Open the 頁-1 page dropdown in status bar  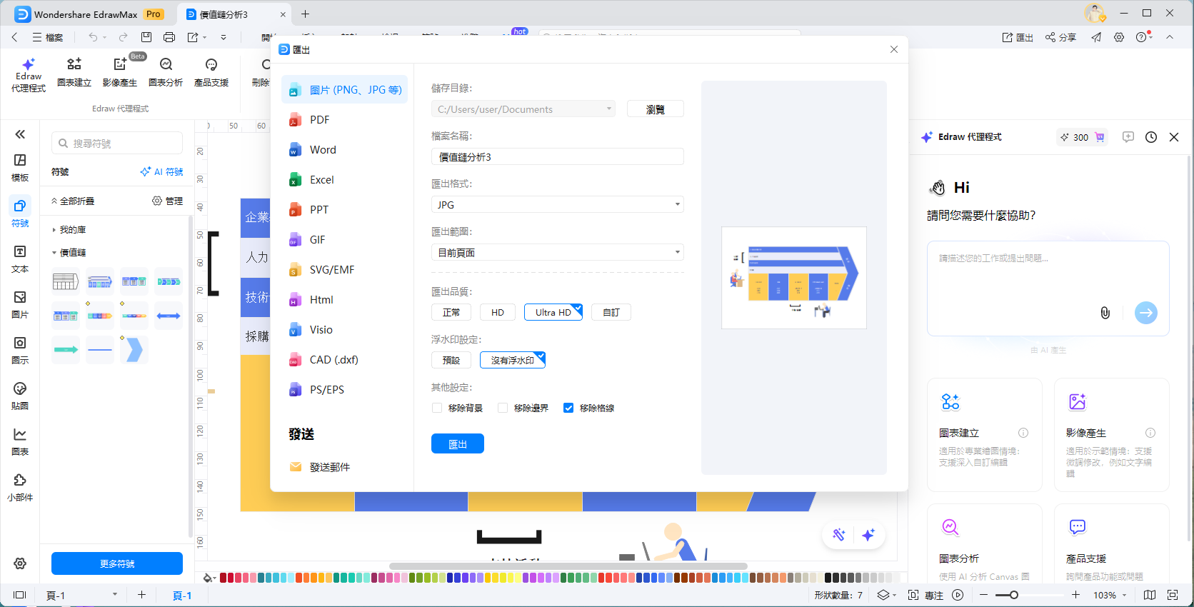pos(81,595)
